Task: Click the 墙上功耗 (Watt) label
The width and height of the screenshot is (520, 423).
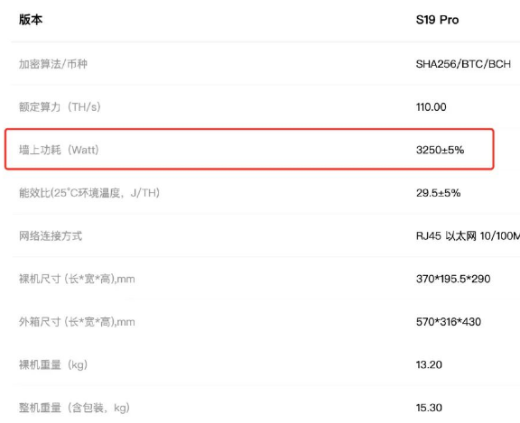Action: 59,150
